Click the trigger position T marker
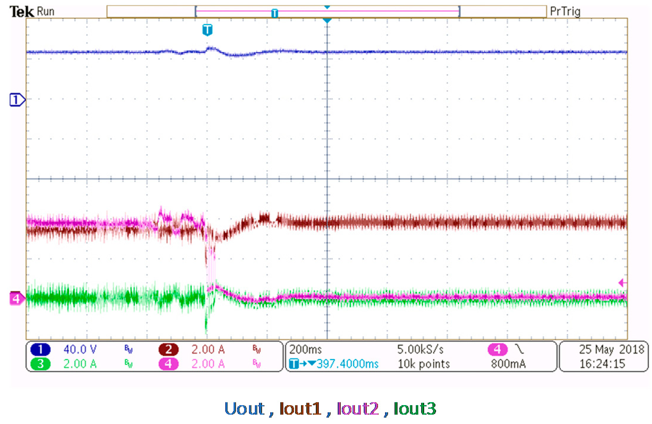 207,30
